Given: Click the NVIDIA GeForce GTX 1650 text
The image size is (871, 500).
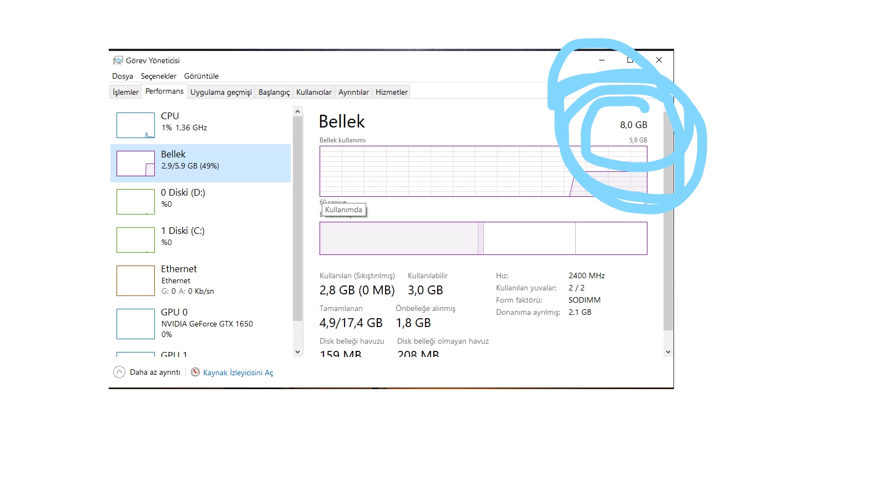Looking at the screenshot, I should point(207,324).
